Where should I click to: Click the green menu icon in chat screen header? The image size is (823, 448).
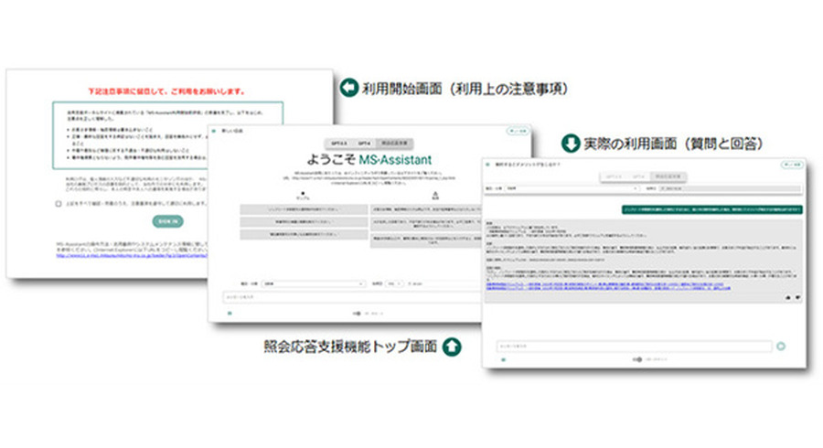488,165
